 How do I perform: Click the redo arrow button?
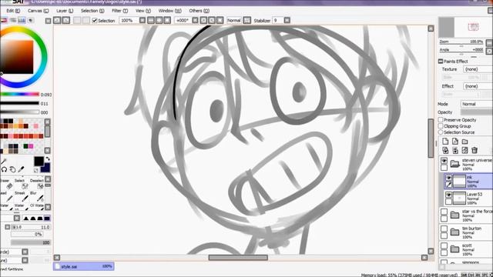(x=66, y=21)
